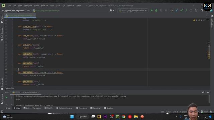Toggle the Pull Requests tool window
This screenshot has height=120, width=214.
[x=2, y=34]
